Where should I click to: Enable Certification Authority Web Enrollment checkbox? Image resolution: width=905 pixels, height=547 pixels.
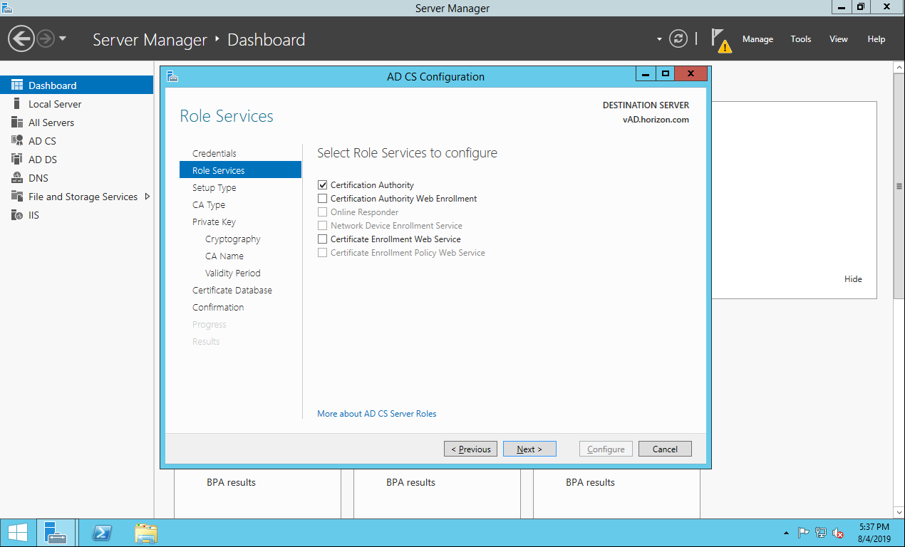tap(323, 199)
